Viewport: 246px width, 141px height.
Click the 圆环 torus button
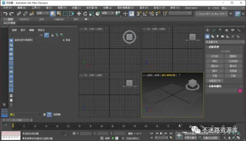coord(215,71)
